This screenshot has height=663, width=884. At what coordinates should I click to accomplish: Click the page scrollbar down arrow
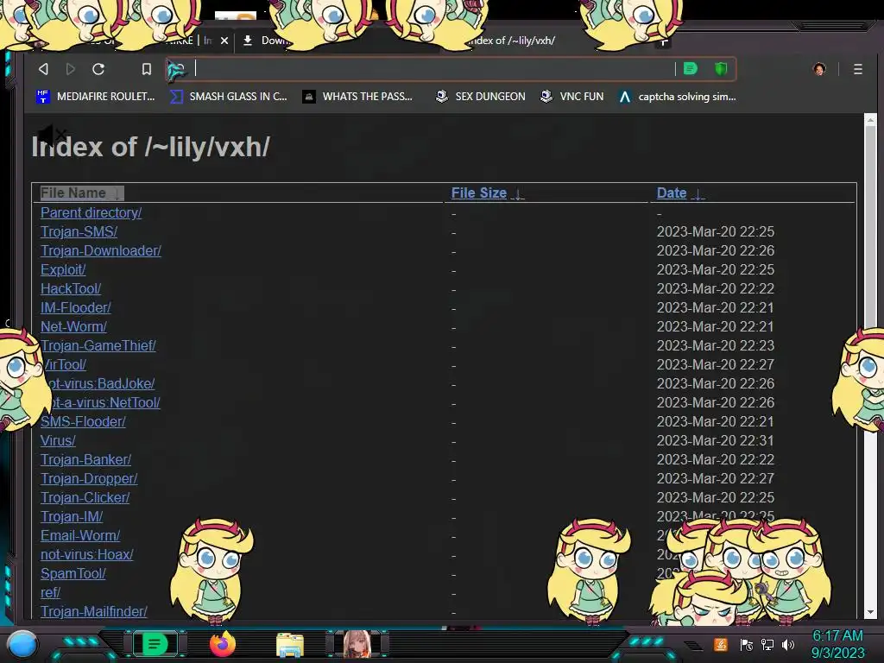tap(870, 612)
